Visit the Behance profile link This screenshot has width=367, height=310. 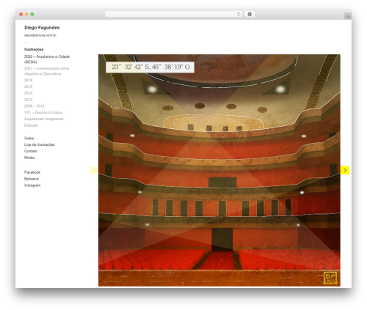pyautogui.click(x=32, y=179)
